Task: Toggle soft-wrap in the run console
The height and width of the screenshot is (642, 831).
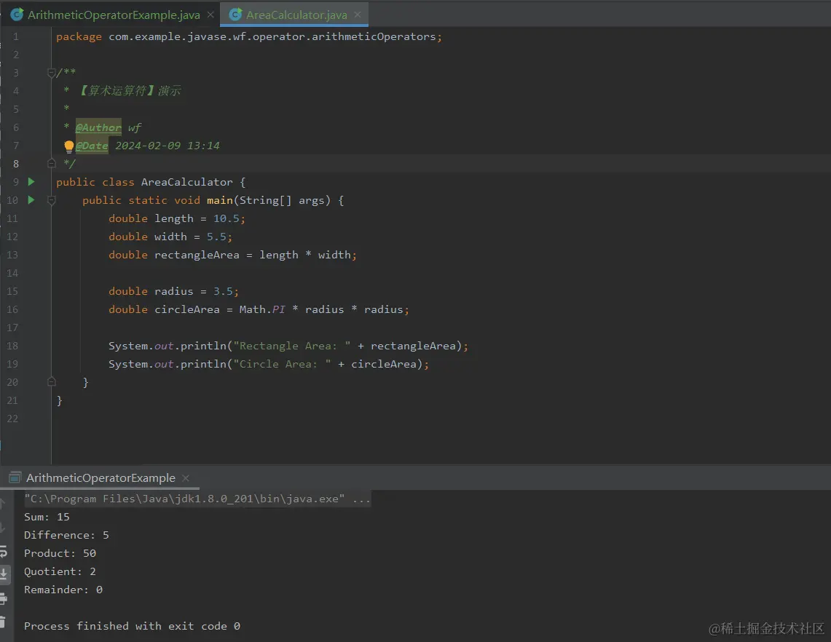Action: tap(3, 552)
